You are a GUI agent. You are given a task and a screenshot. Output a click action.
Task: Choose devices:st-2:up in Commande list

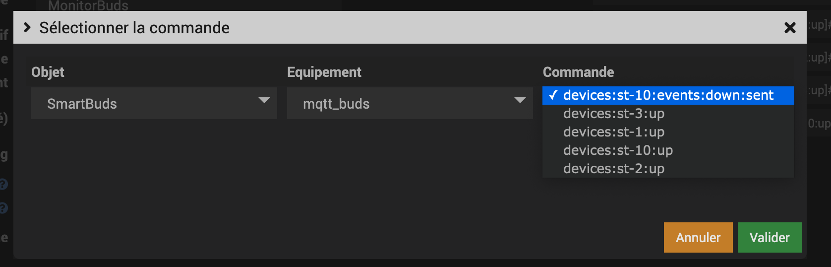614,169
